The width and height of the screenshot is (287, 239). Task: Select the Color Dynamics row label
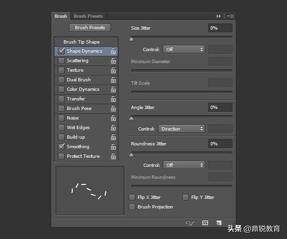tap(83, 89)
